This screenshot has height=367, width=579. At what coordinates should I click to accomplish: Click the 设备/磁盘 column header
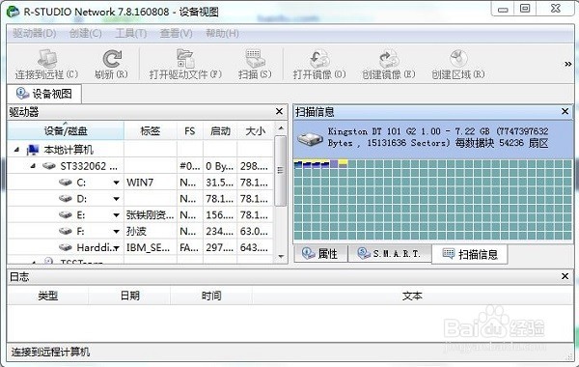(x=66, y=130)
